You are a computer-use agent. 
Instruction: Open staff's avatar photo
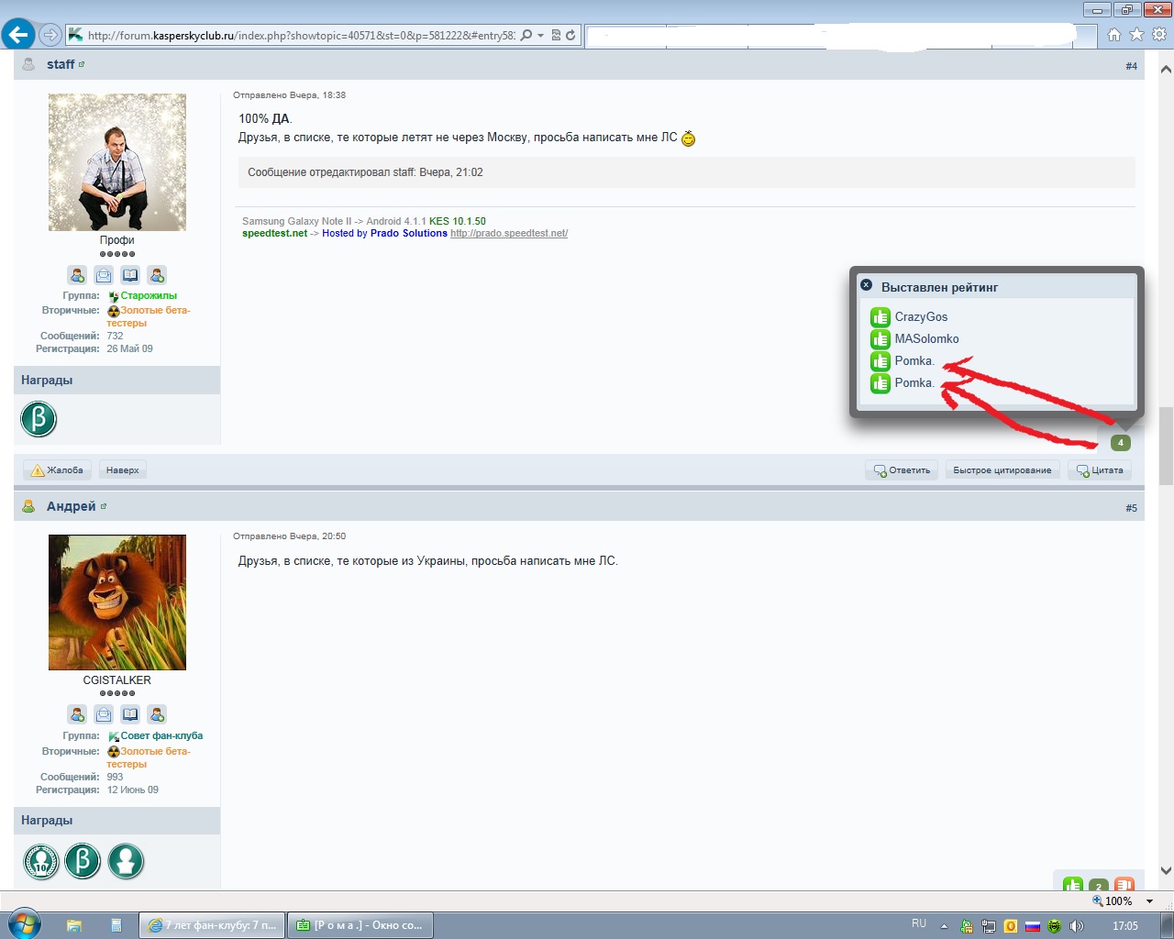(117, 162)
